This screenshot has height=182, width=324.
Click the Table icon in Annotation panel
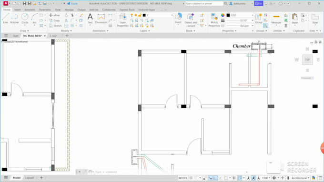point(111,26)
